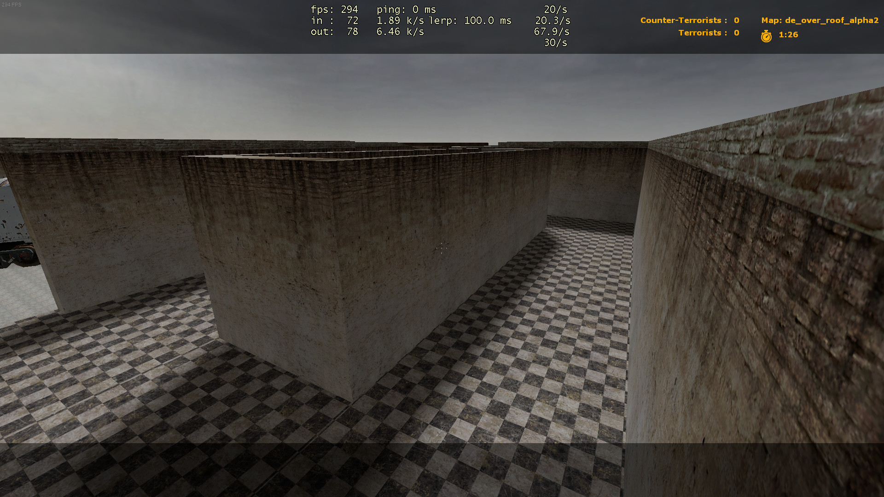
Task: Click the 67.9/s rate value
Action: [552, 32]
